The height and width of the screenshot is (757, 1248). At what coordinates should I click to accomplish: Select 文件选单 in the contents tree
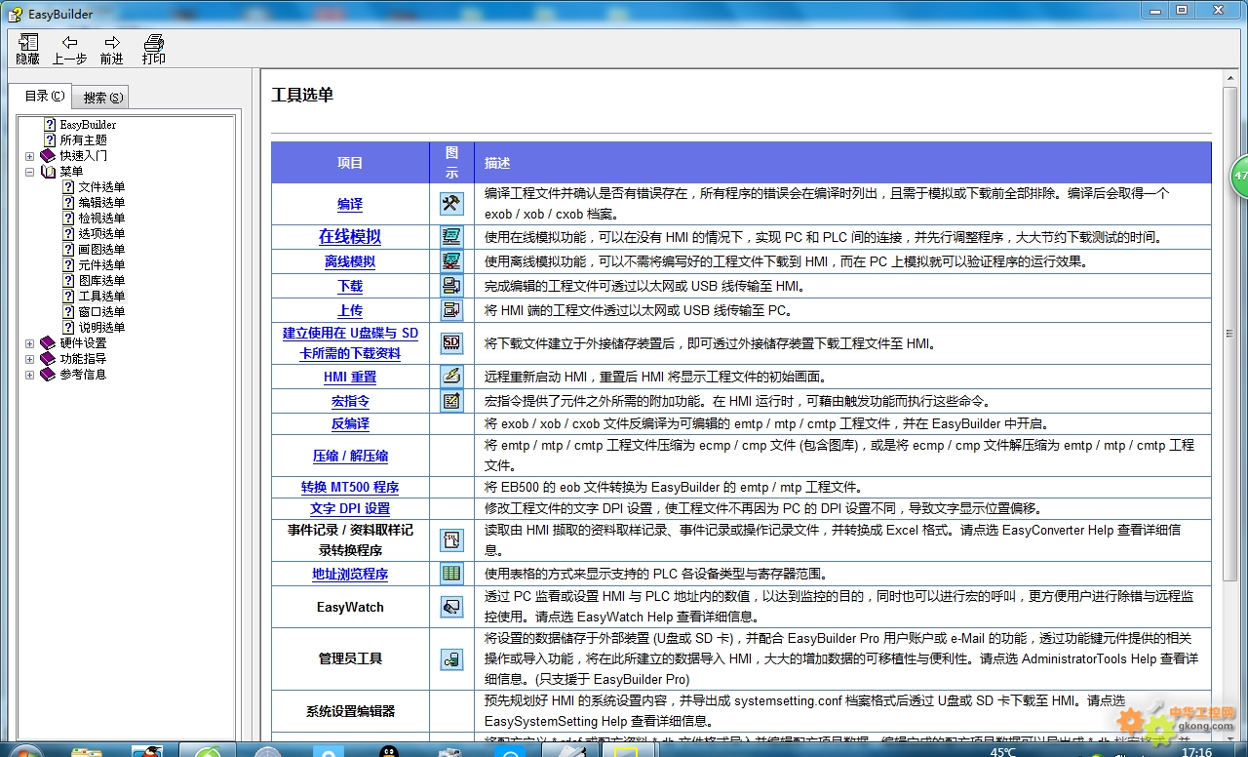coord(101,187)
